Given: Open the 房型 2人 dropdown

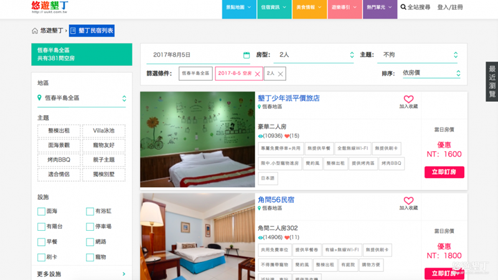Looking at the screenshot, I should coord(316,55).
